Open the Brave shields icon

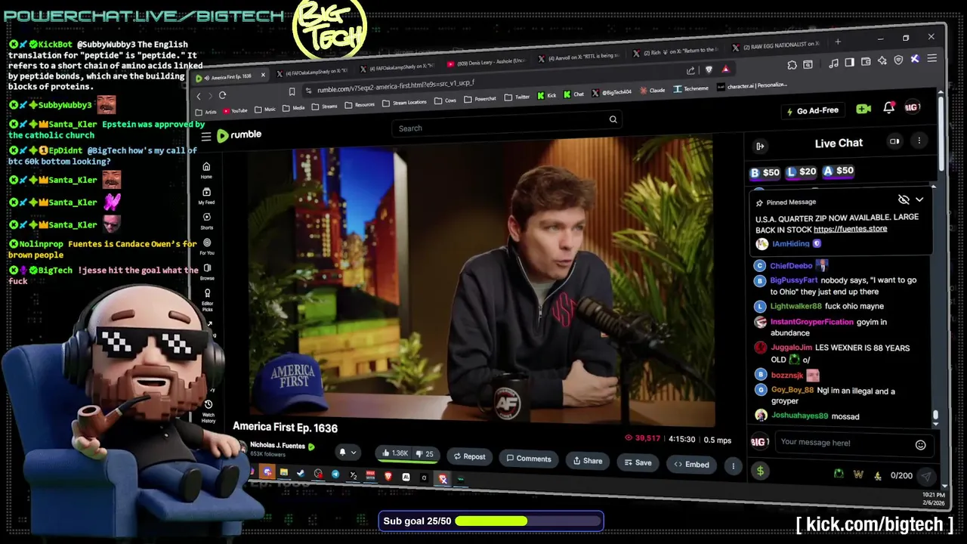(x=709, y=70)
